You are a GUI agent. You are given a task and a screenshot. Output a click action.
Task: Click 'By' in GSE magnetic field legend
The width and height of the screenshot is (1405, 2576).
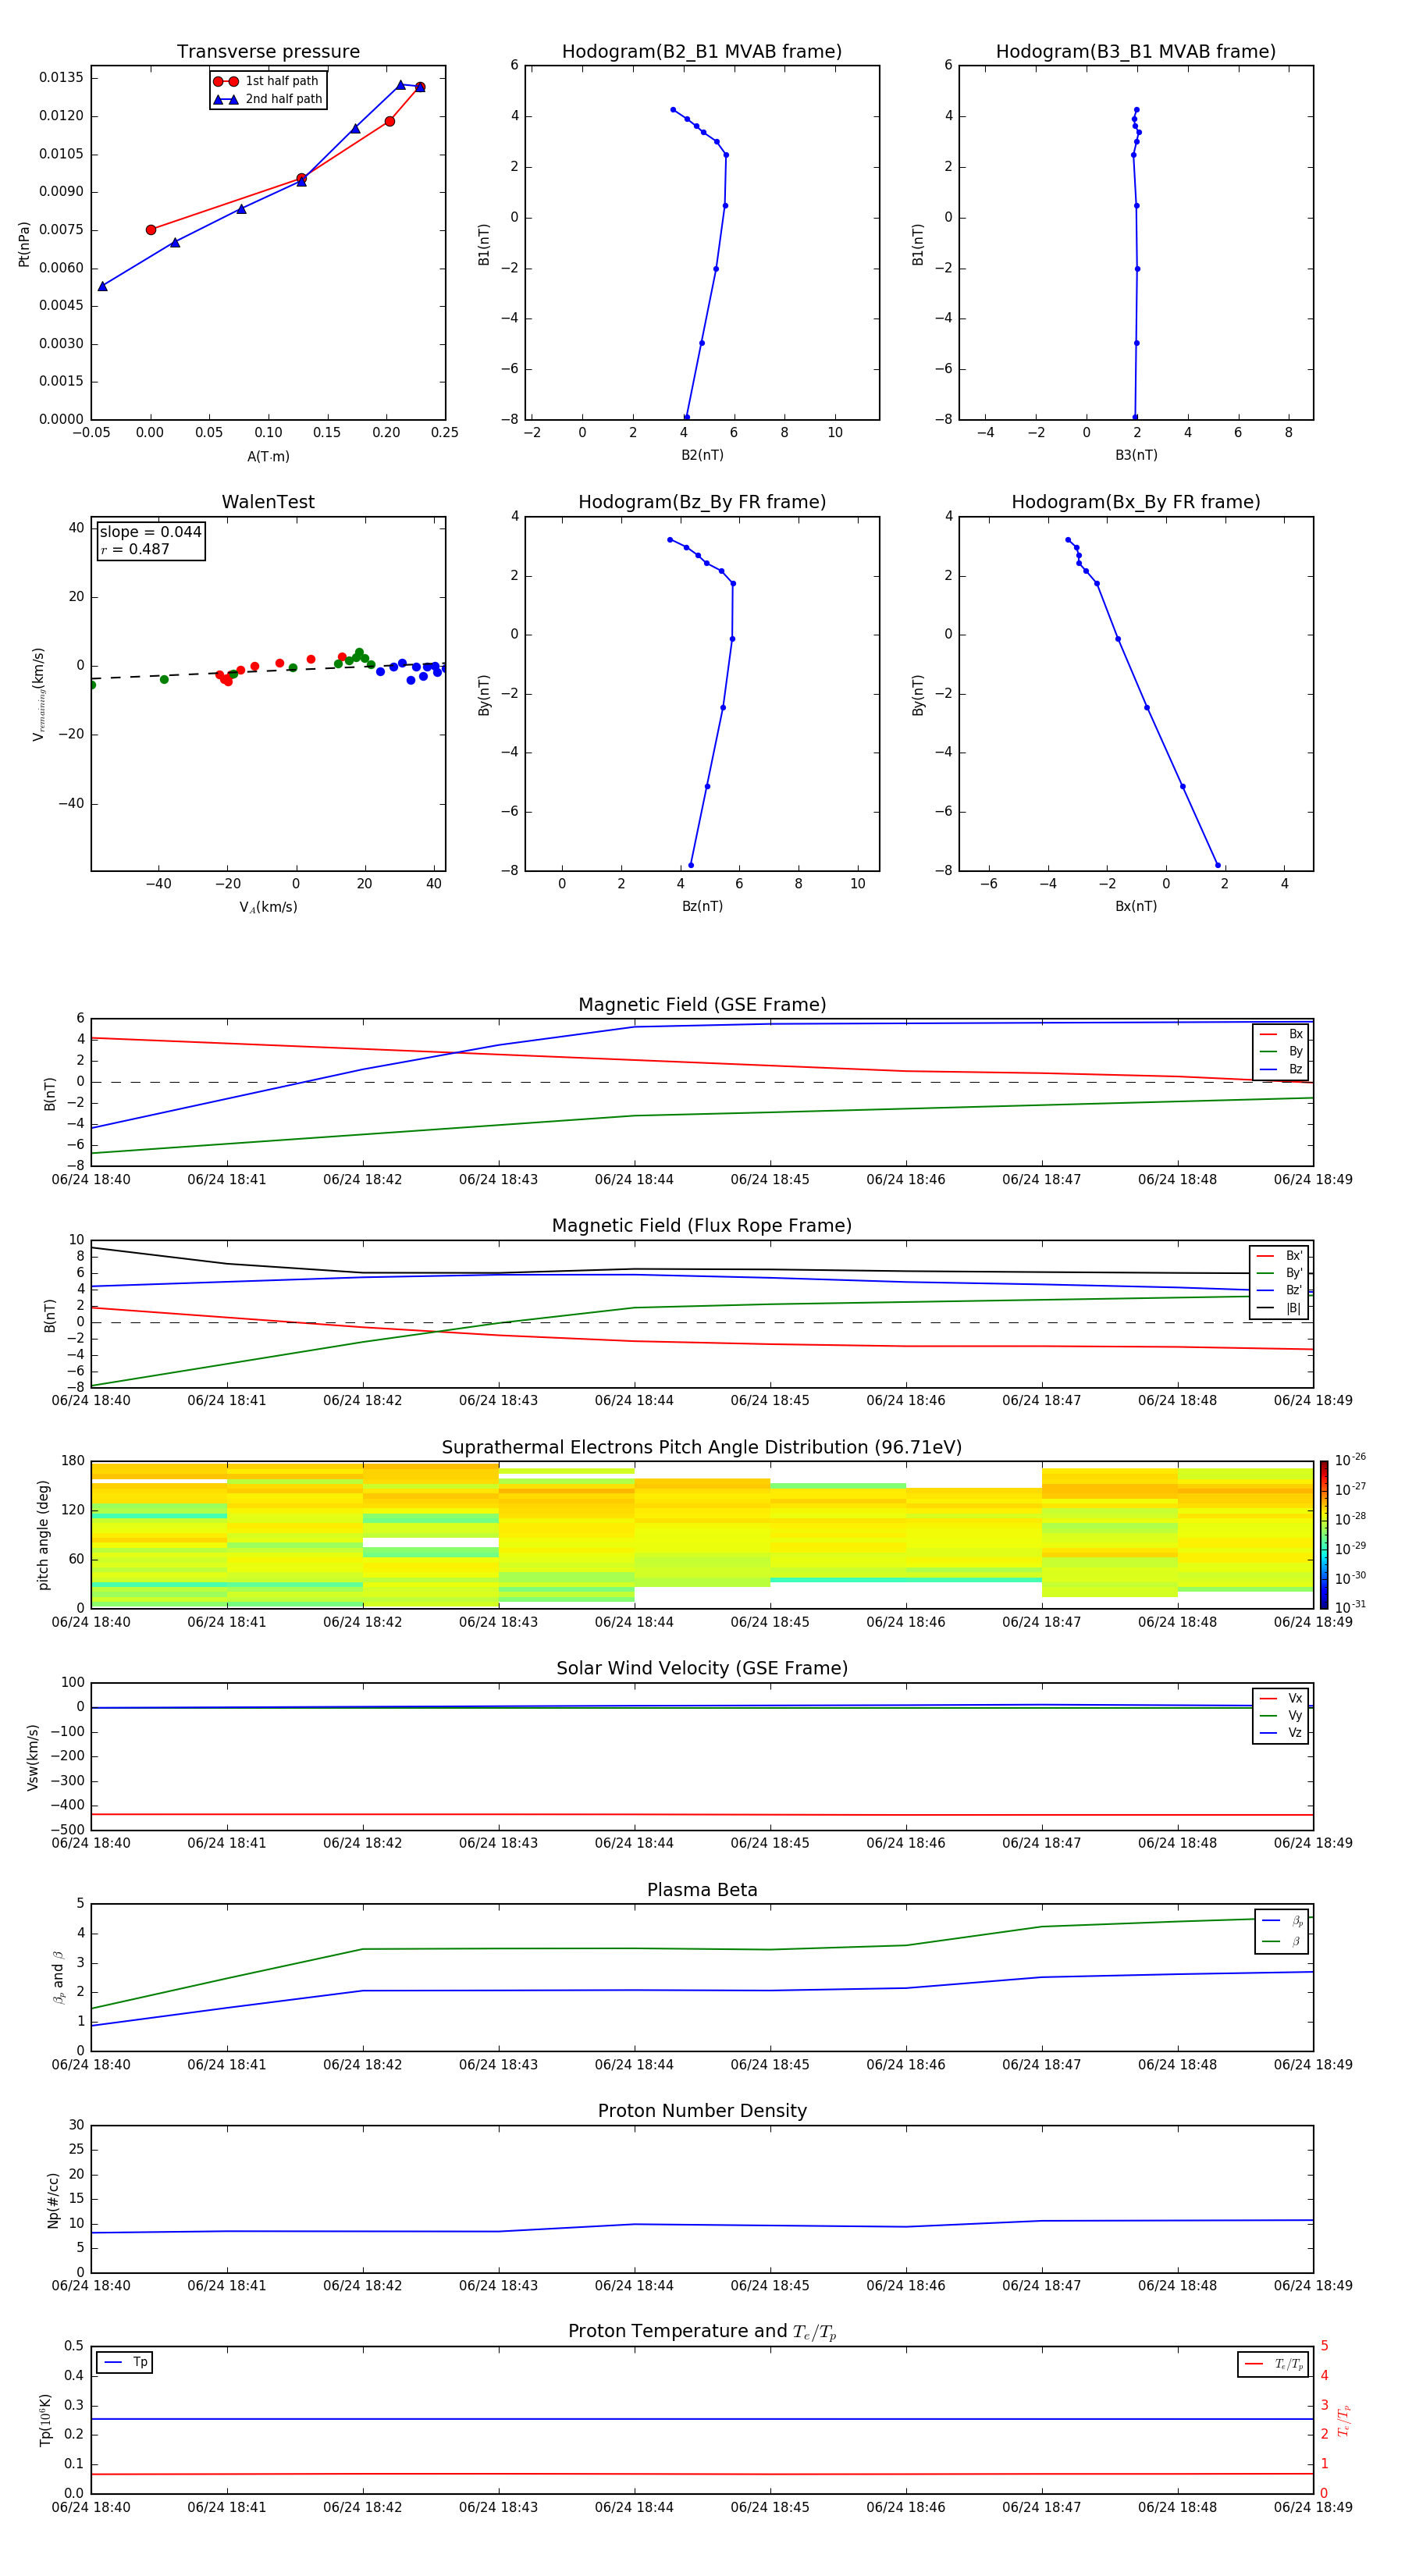[x=1281, y=1052]
